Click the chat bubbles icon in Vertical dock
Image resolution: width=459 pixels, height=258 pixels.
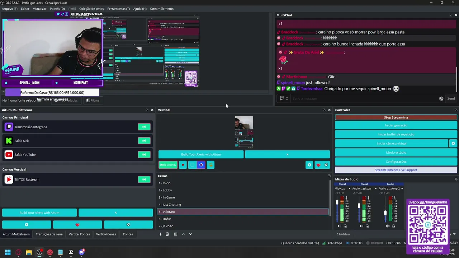point(210,165)
